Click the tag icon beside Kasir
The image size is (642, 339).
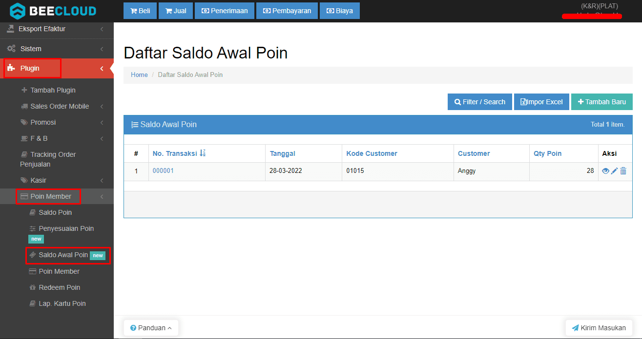(24, 180)
